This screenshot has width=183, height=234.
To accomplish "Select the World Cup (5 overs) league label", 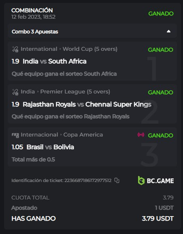I will [x=90, y=49].
